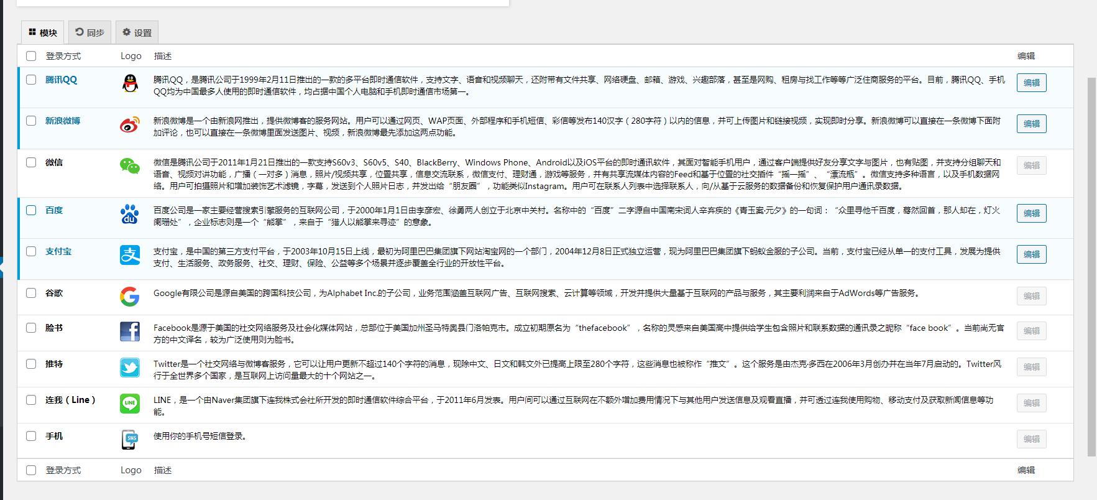Check the 微信 row checkbox

[x=31, y=162]
